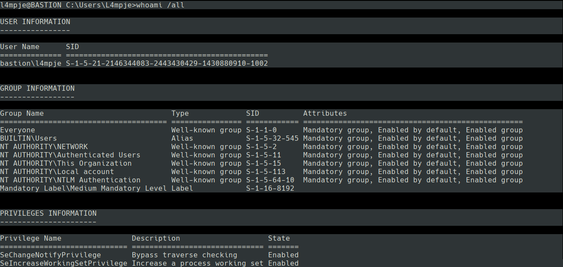Select the 'BUILTIN\Users' group name

coord(29,139)
